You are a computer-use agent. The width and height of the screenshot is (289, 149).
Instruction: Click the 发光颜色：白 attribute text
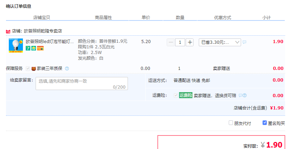click(x=91, y=58)
